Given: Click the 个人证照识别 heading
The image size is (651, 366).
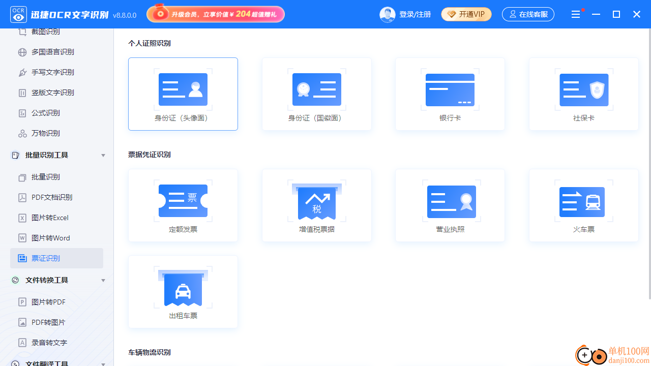Looking at the screenshot, I should click(x=150, y=43).
